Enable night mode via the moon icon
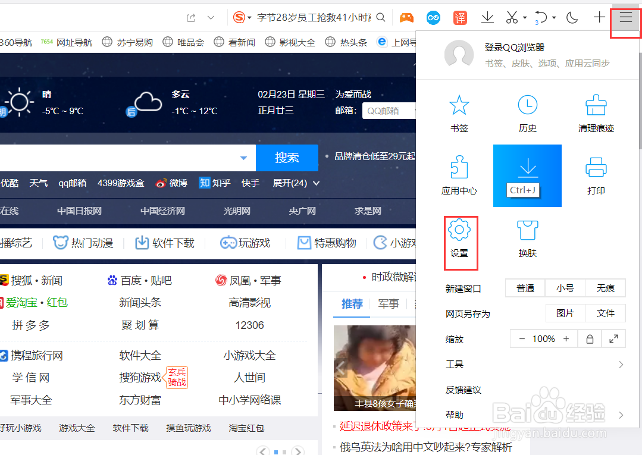This screenshot has height=455, width=642. pos(572,17)
